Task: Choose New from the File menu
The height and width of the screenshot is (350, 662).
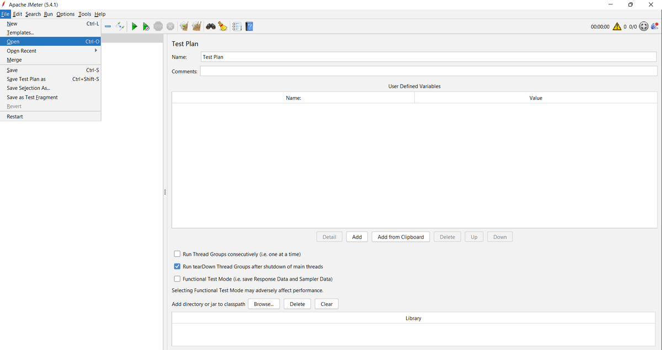Action: [51, 24]
